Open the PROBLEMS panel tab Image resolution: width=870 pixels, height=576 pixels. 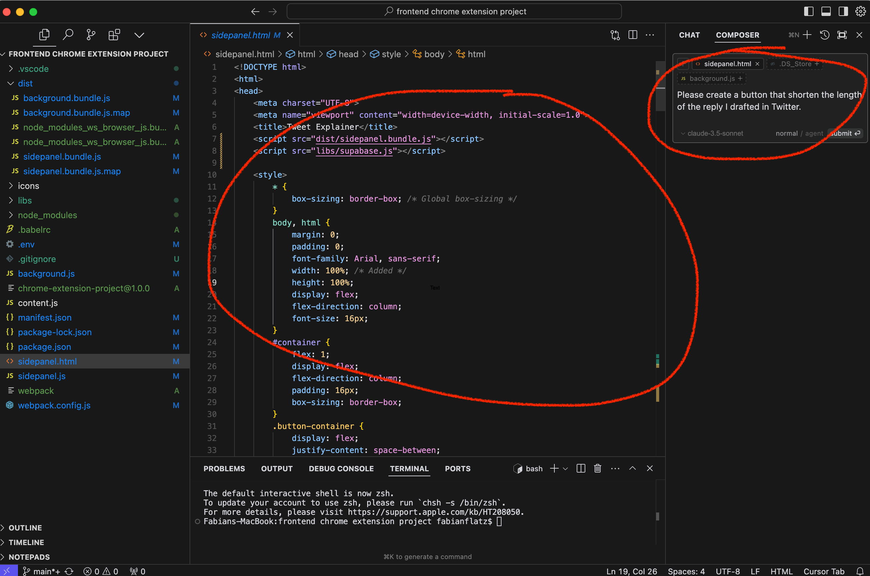click(x=224, y=468)
